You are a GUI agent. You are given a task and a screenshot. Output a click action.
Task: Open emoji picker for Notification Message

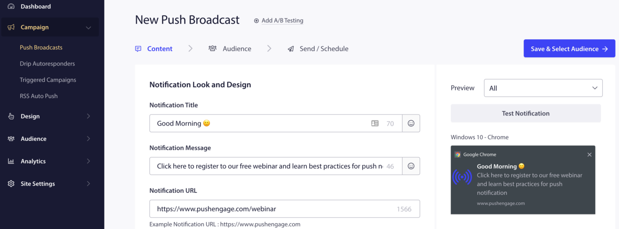click(411, 166)
